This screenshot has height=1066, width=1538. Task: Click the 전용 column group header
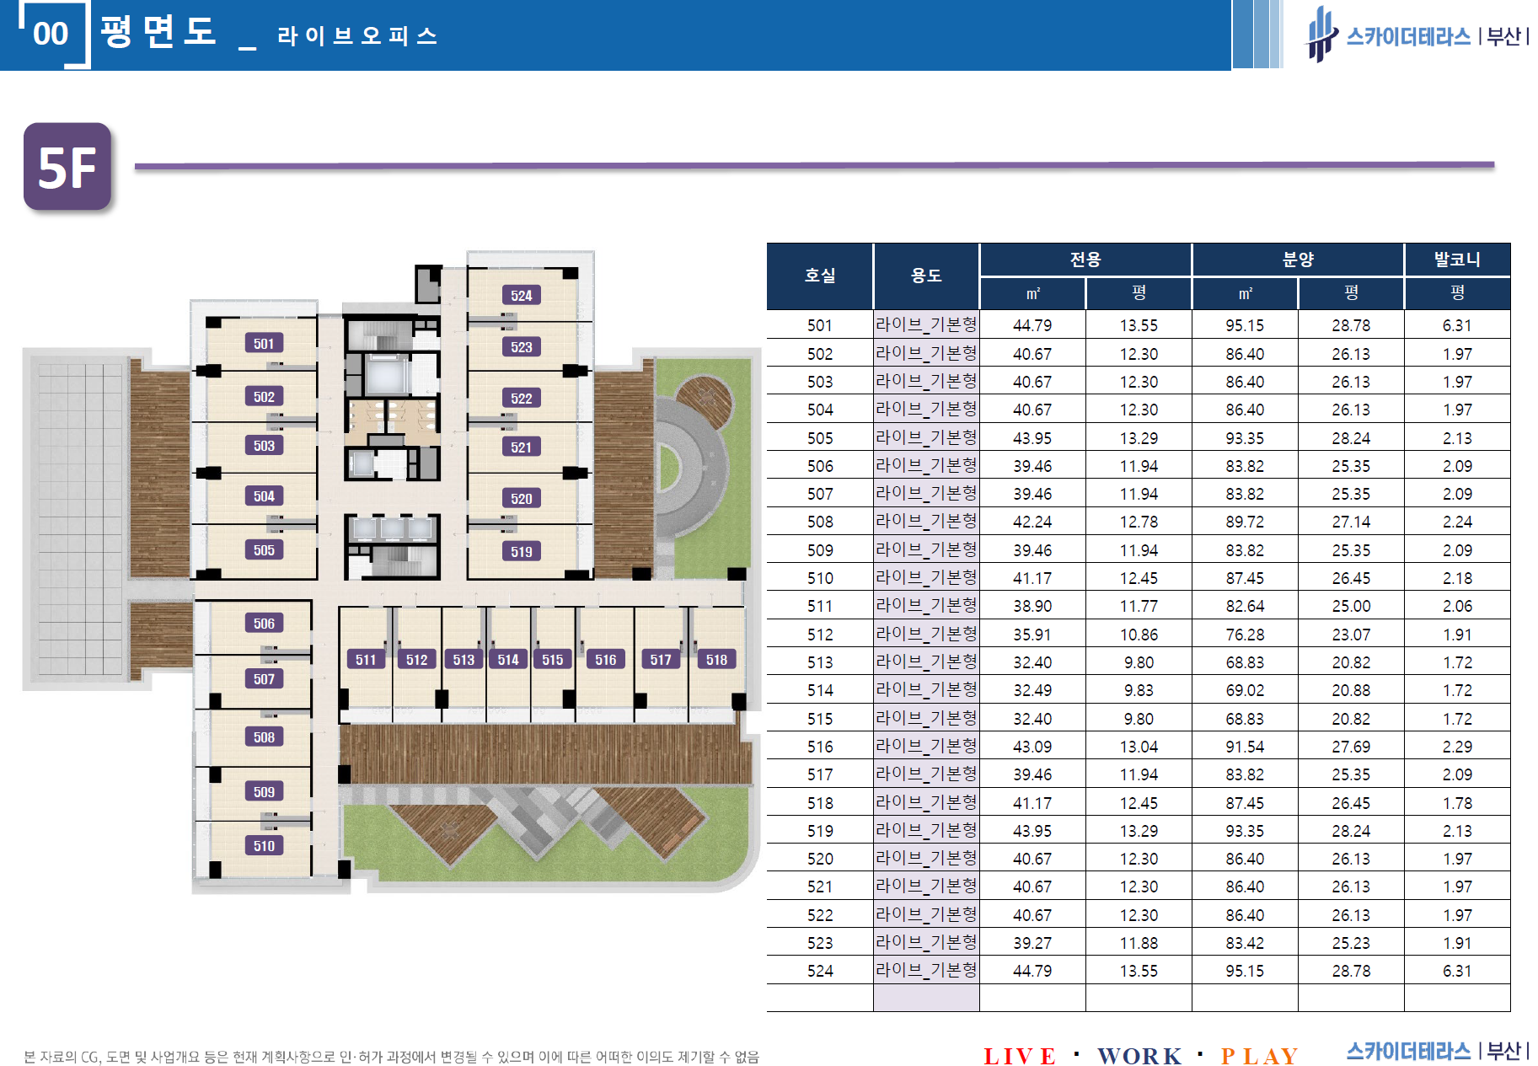click(x=1085, y=260)
